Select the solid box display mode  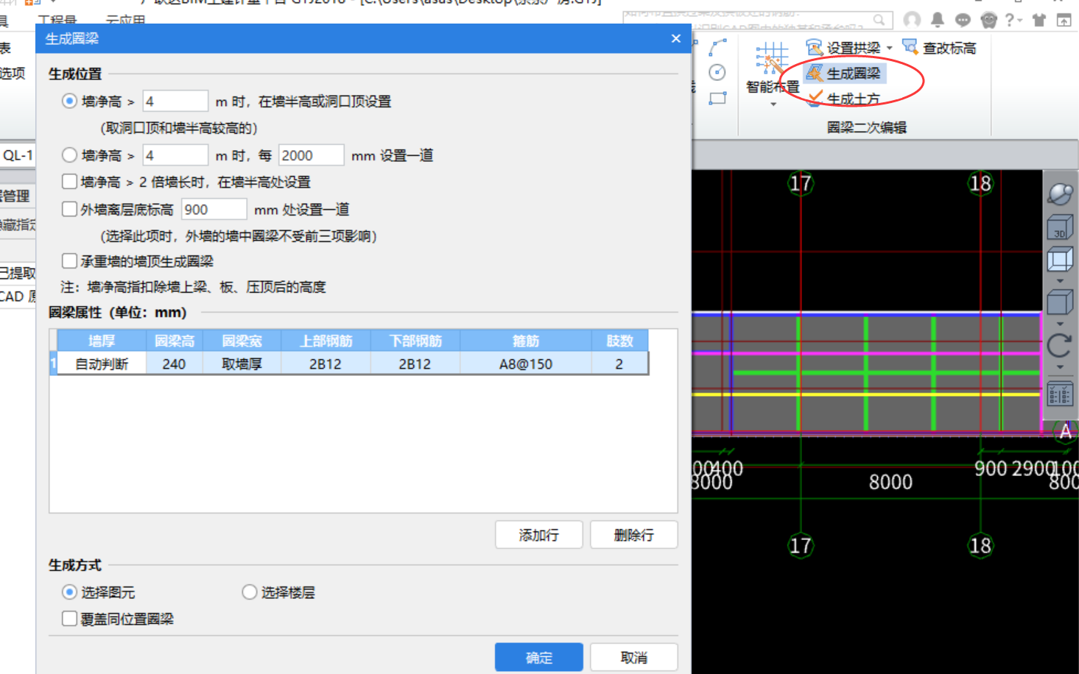tap(1060, 302)
